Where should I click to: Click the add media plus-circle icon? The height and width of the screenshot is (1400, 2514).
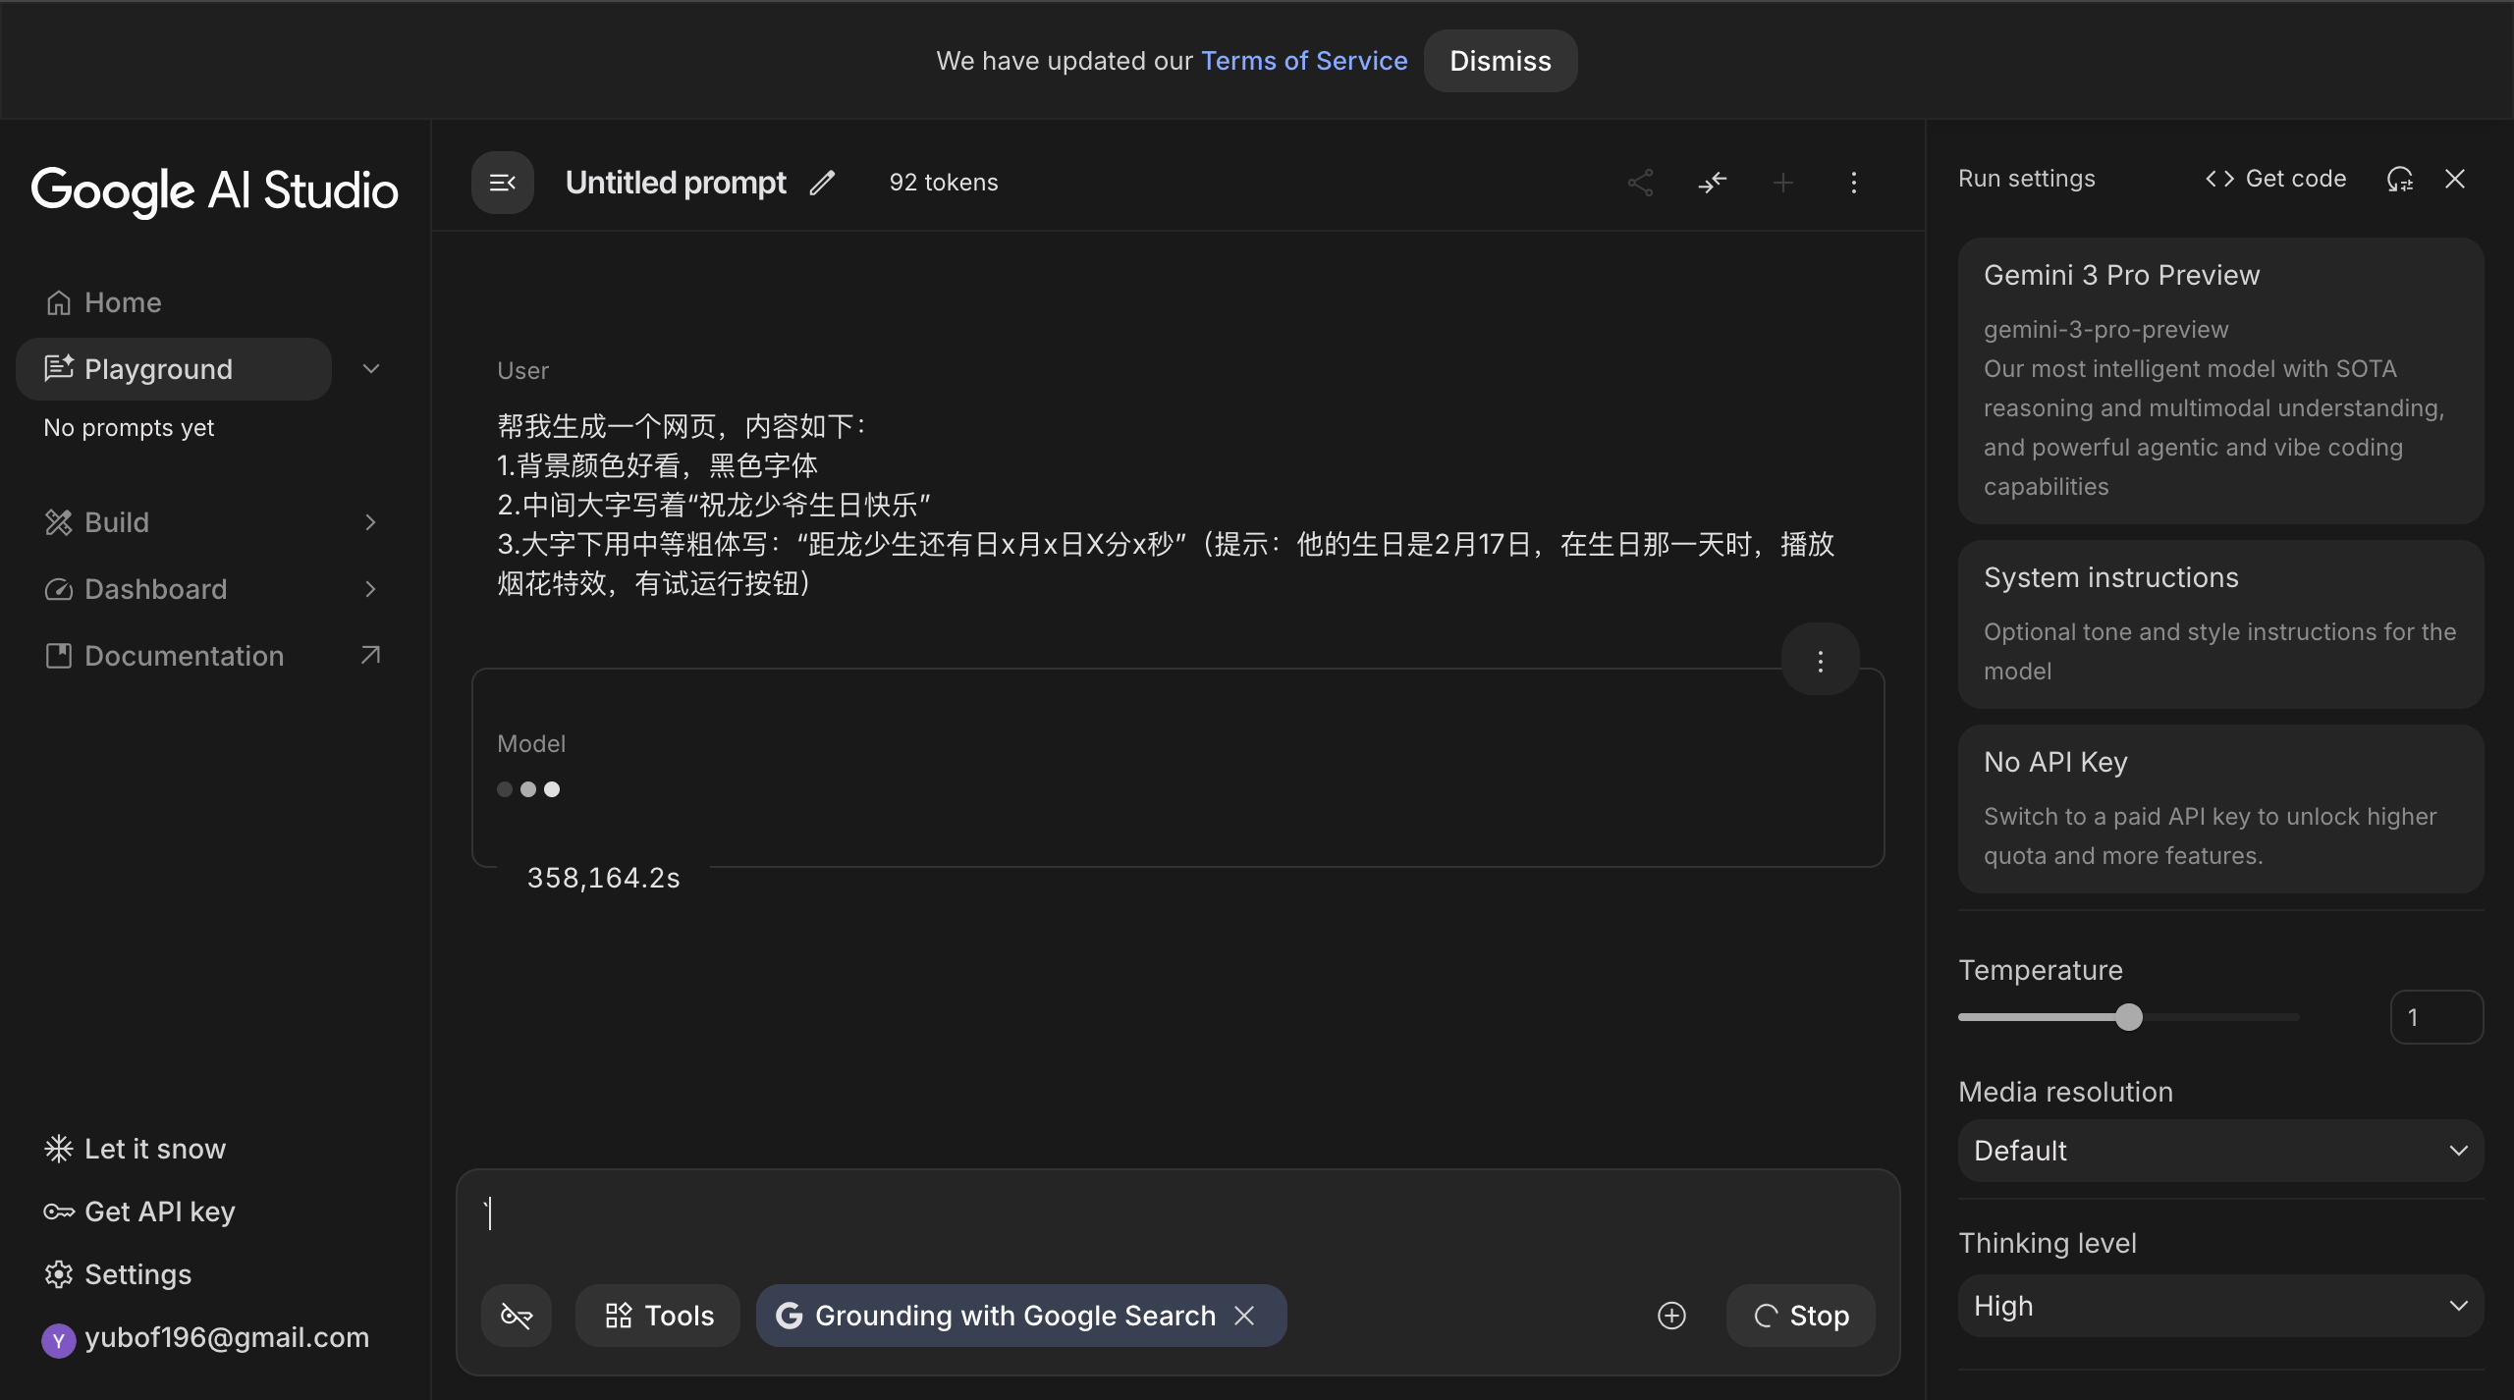pyautogui.click(x=1671, y=1316)
